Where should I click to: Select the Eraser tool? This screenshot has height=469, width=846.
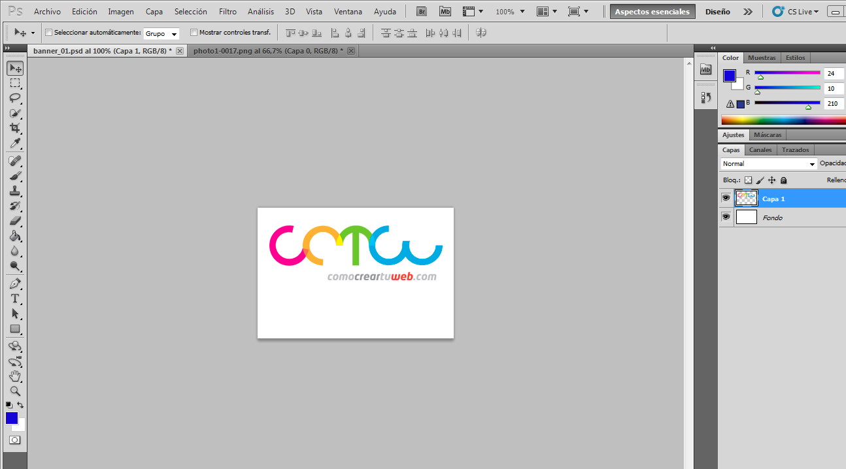point(15,221)
